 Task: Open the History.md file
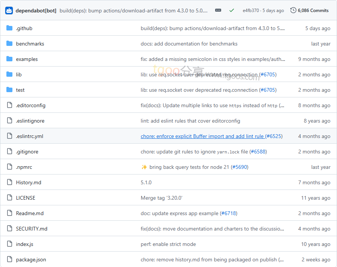click(x=29, y=182)
